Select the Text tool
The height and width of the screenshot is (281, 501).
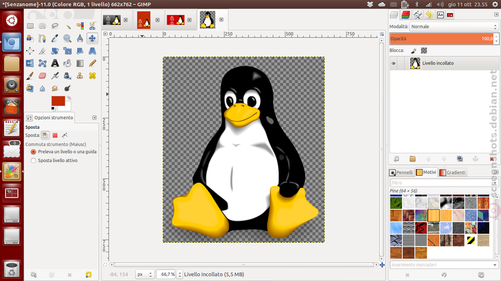coord(55,63)
